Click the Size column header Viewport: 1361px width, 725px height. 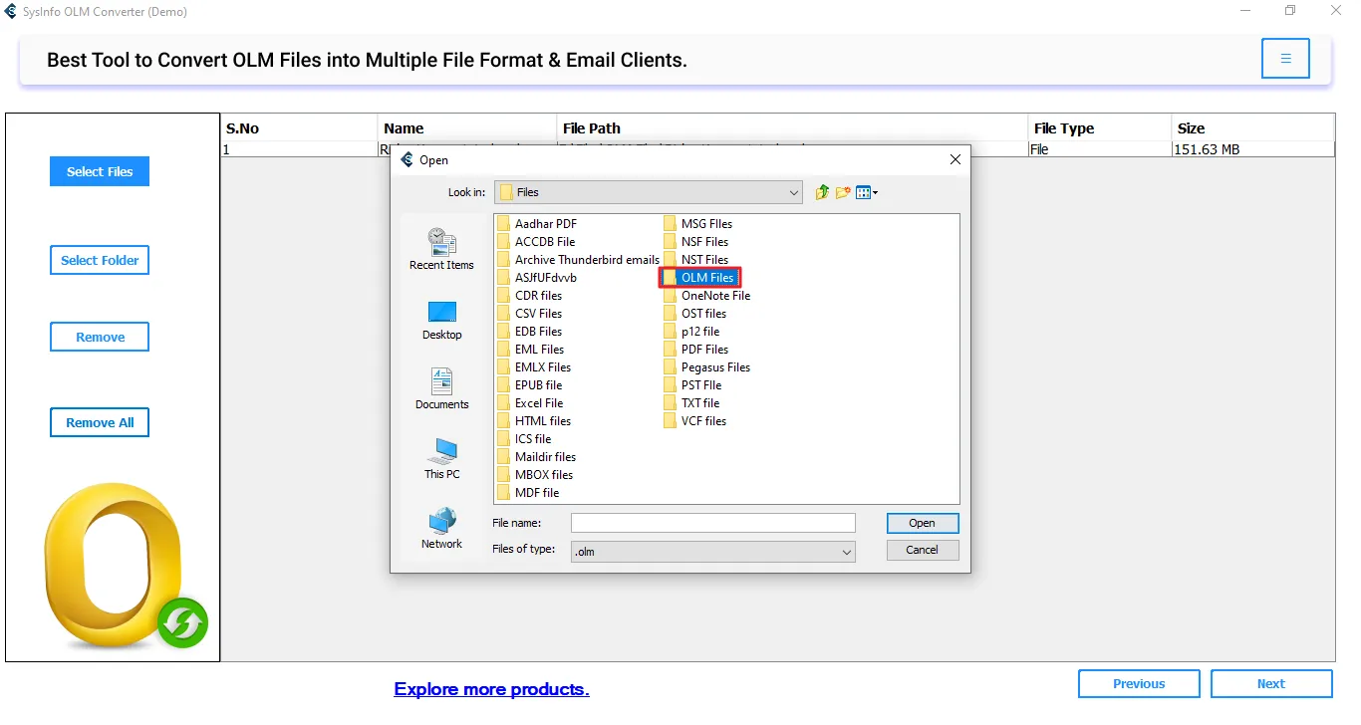click(1253, 127)
